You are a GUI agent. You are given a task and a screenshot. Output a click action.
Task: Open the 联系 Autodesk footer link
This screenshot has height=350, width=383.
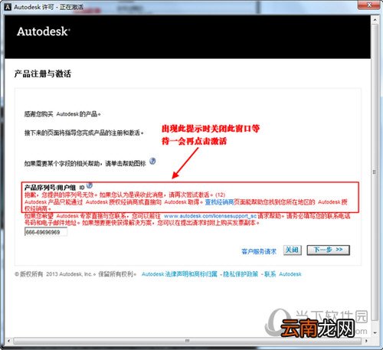pos(283,274)
